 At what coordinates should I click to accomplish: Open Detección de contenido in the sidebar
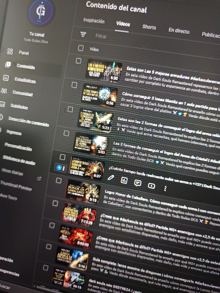(x=29, y=122)
